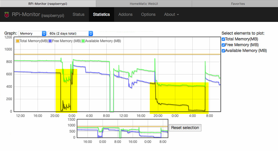The image size is (278, 151).
Task: Switch to HomeMatic WebUI tab
Action: point(144,4)
